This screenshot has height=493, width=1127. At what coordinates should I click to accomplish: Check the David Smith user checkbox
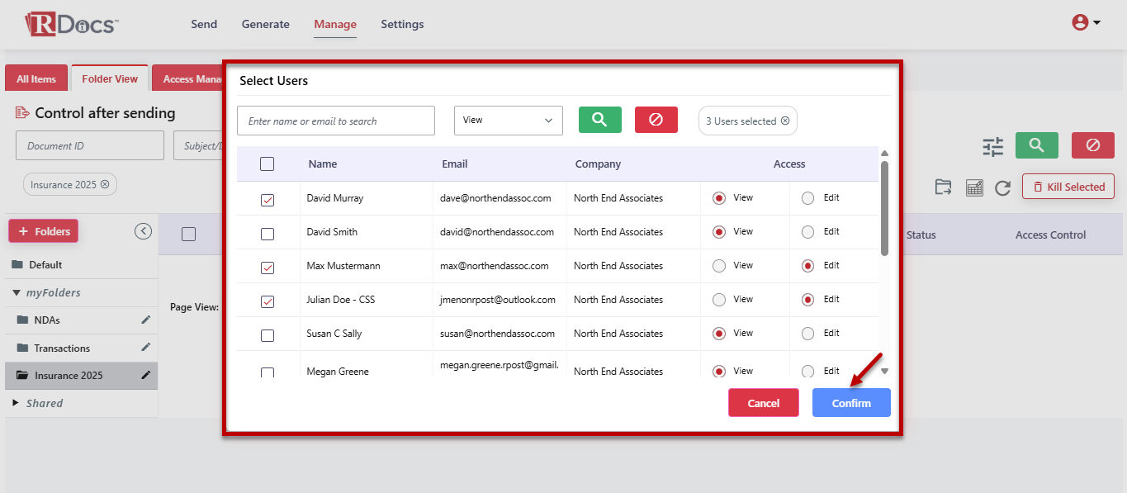click(268, 234)
